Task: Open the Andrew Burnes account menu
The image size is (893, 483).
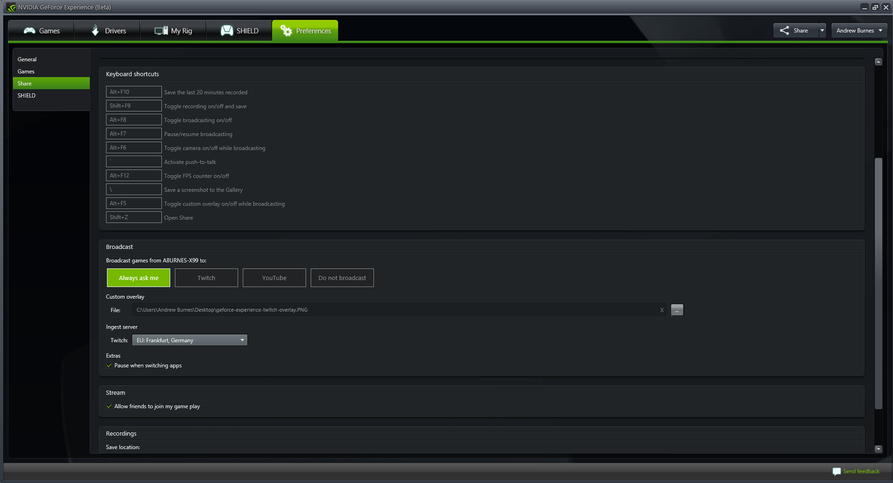Action: tap(859, 31)
